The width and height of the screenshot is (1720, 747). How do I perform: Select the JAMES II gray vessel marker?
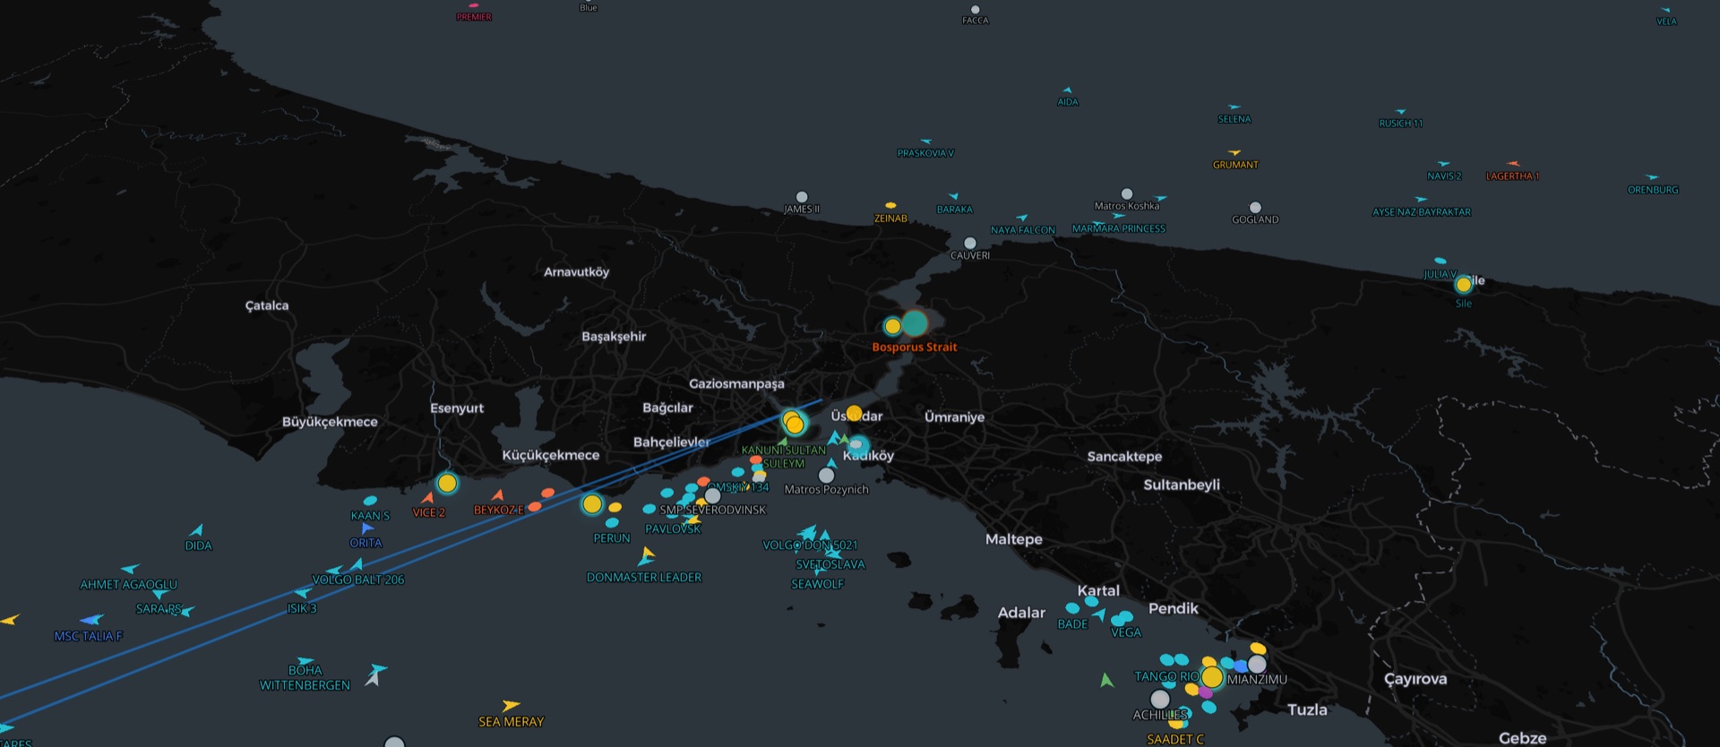coord(802,197)
